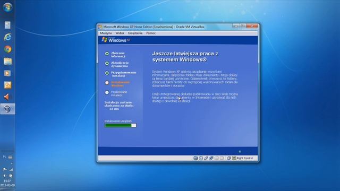Click the VirtualBox cube taskbar button
Viewport: 340px width, 191px height.
(x=7, y=109)
